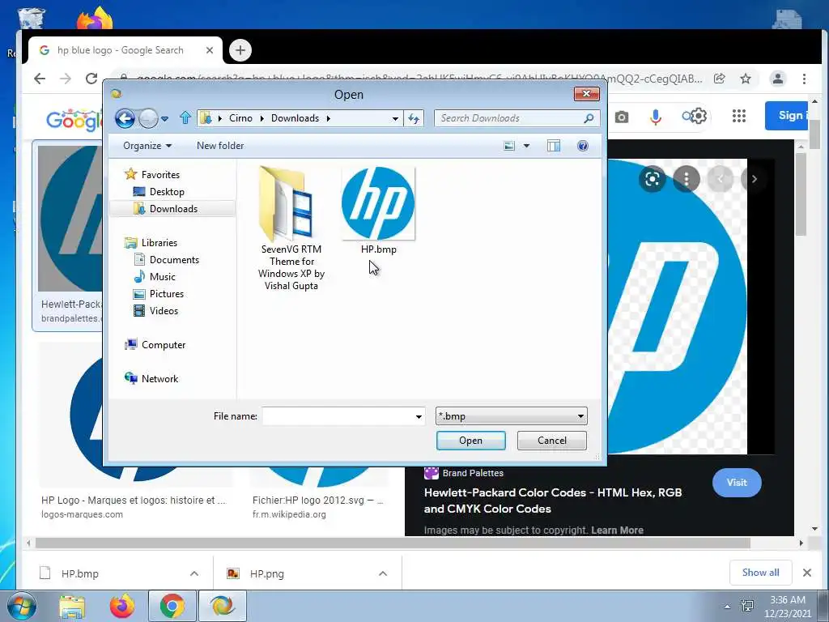
Task: Go back in the Open dialog
Action: click(x=125, y=118)
